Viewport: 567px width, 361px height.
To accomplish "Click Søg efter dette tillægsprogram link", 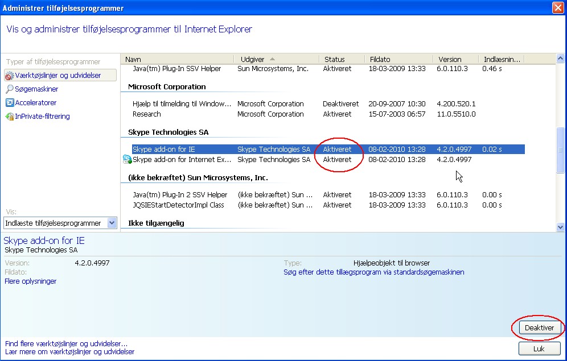I will click(x=374, y=272).
